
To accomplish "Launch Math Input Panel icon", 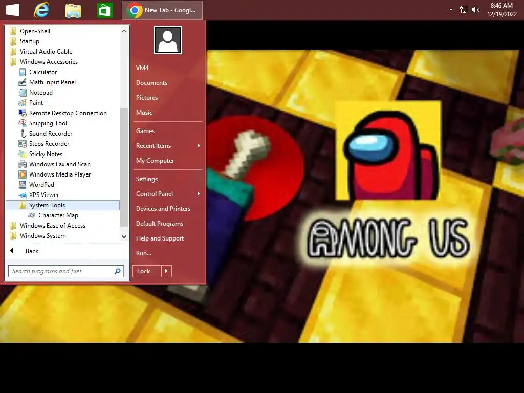I will pyautogui.click(x=23, y=82).
